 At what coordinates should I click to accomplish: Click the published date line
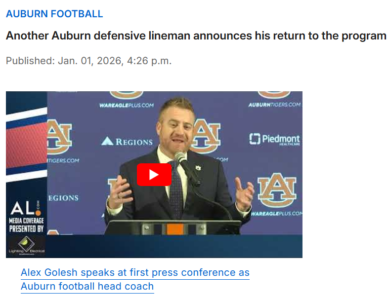pyautogui.click(x=88, y=61)
